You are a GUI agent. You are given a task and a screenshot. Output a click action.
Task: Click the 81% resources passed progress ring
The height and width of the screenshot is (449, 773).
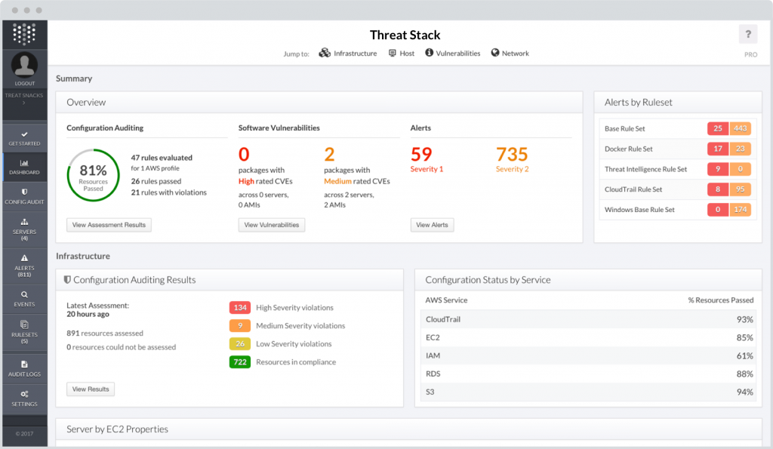[93, 174]
